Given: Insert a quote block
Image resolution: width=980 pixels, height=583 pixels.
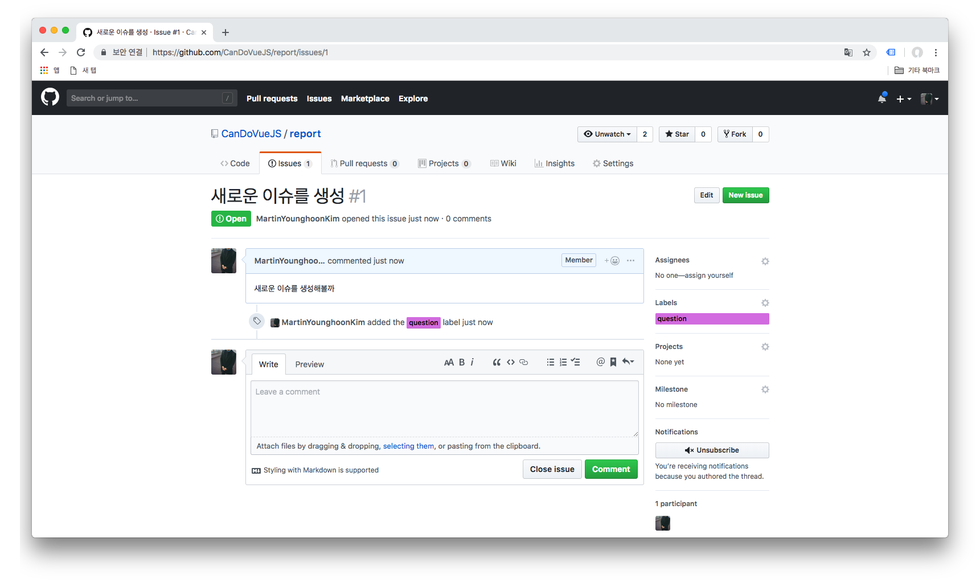Looking at the screenshot, I should click(x=497, y=362).
